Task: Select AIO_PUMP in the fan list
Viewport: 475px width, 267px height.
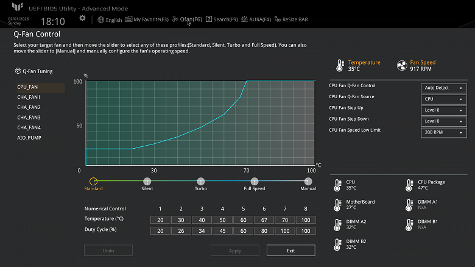Action: point(29,138)
